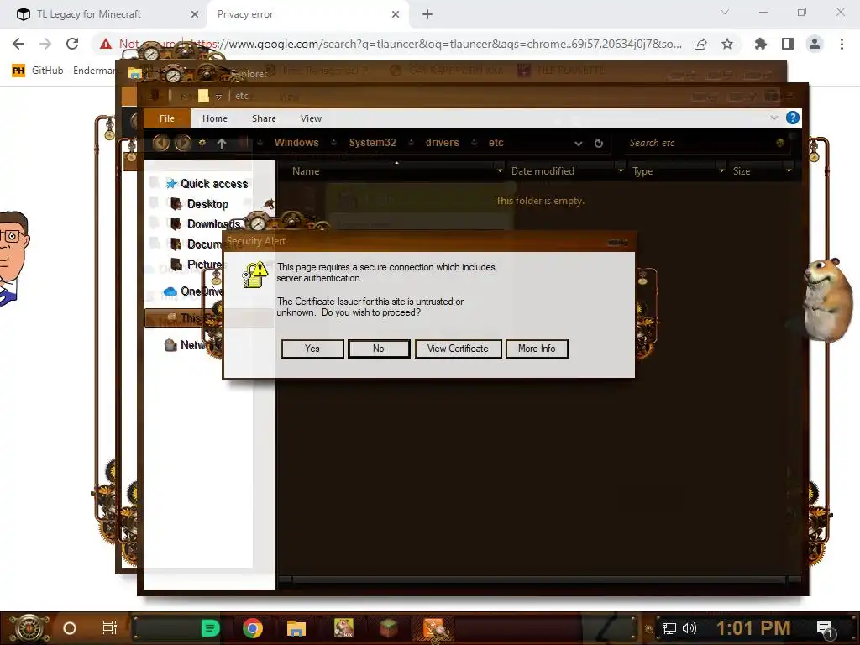Open quick access toolbar dropdown arrow
Screen dimensions: 860x645
[218, 97]
